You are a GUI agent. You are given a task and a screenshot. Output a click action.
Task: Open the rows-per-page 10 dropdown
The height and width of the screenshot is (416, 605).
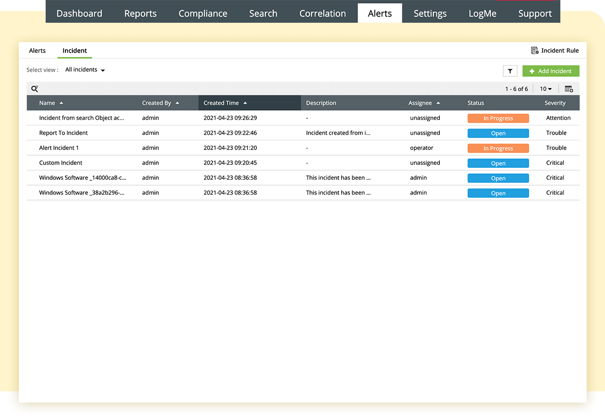(x=545, y=89)
